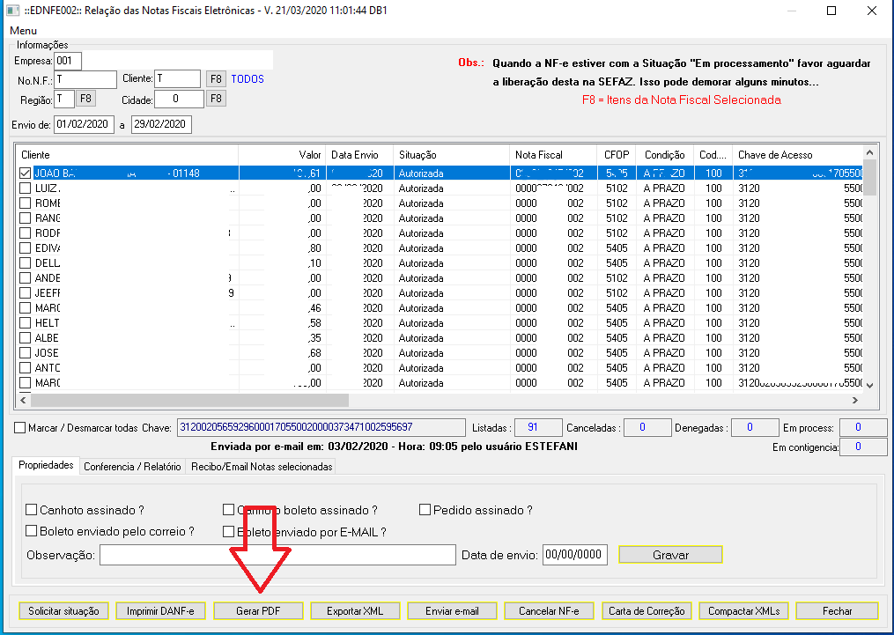
Task: Tick Boleto enviado pelo correio checkbox
Action: click(32, 532)
